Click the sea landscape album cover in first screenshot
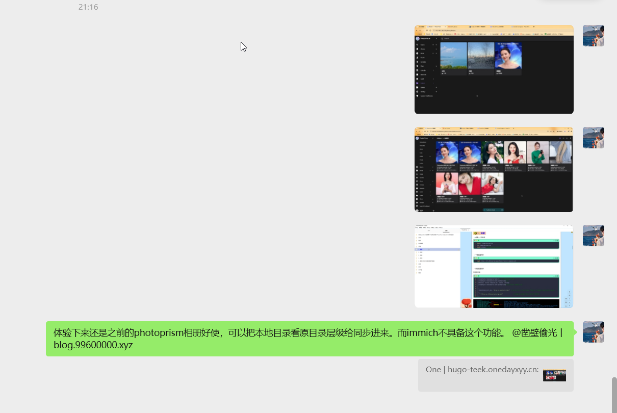617x413 pixels. point(453,55)
